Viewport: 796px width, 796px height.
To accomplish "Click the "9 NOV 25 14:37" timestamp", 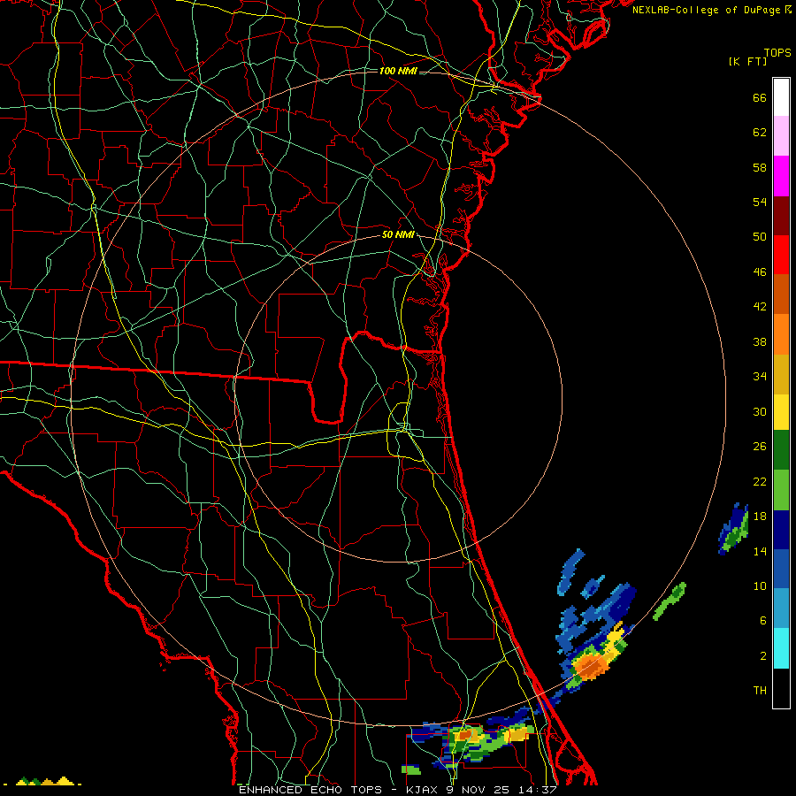I will coord(501,790).
